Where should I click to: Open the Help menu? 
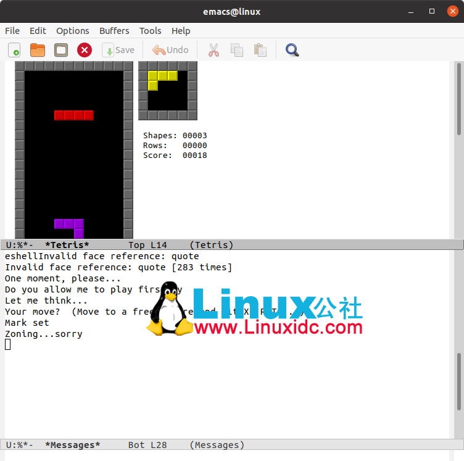point(181,31)
